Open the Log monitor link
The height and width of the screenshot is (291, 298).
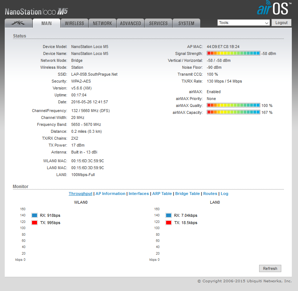pyautogui.click(x=225, y=194)
